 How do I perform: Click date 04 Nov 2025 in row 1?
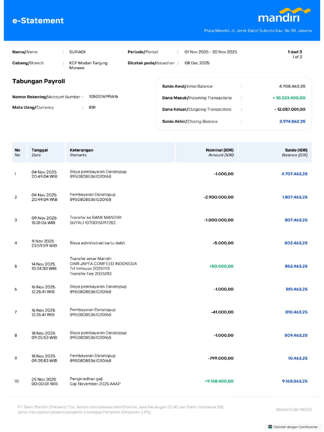coord(44,172)
